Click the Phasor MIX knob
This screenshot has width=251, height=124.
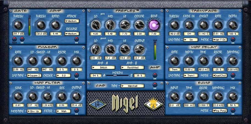tap(77, 61)
